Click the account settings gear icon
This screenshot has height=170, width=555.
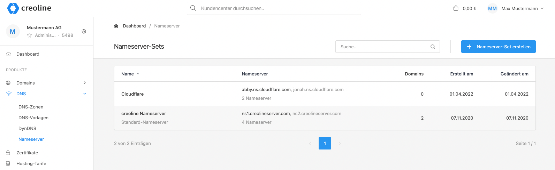point(84,31)
